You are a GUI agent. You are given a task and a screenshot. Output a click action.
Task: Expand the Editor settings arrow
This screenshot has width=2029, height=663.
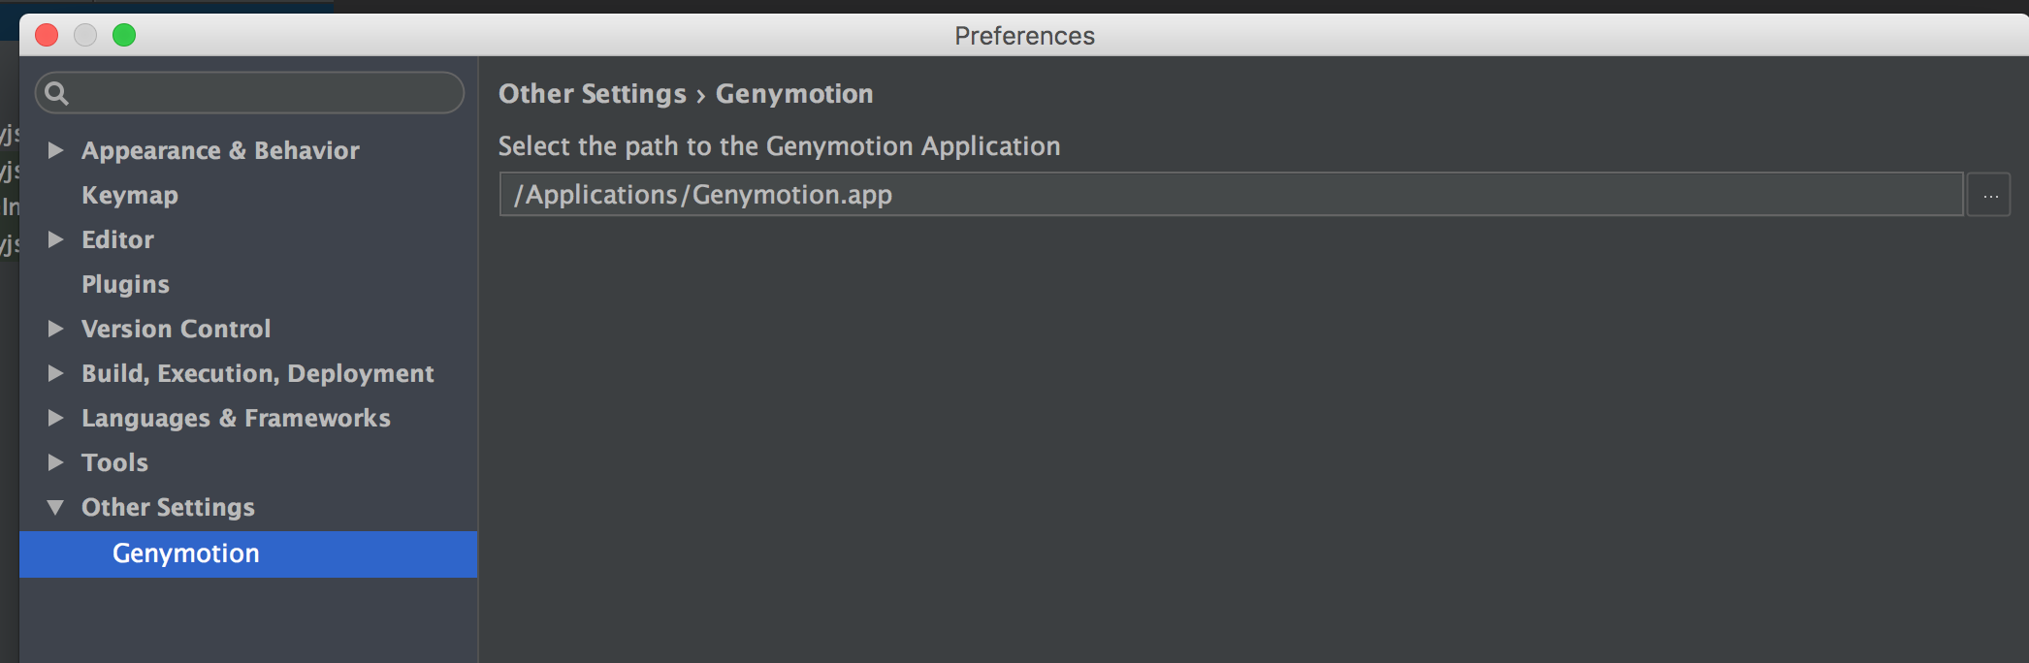56,239
